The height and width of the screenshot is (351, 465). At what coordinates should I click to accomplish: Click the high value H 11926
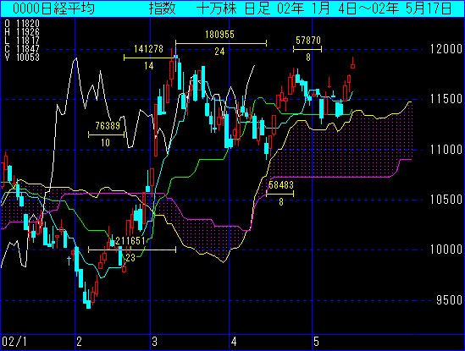tap(22, 32)
